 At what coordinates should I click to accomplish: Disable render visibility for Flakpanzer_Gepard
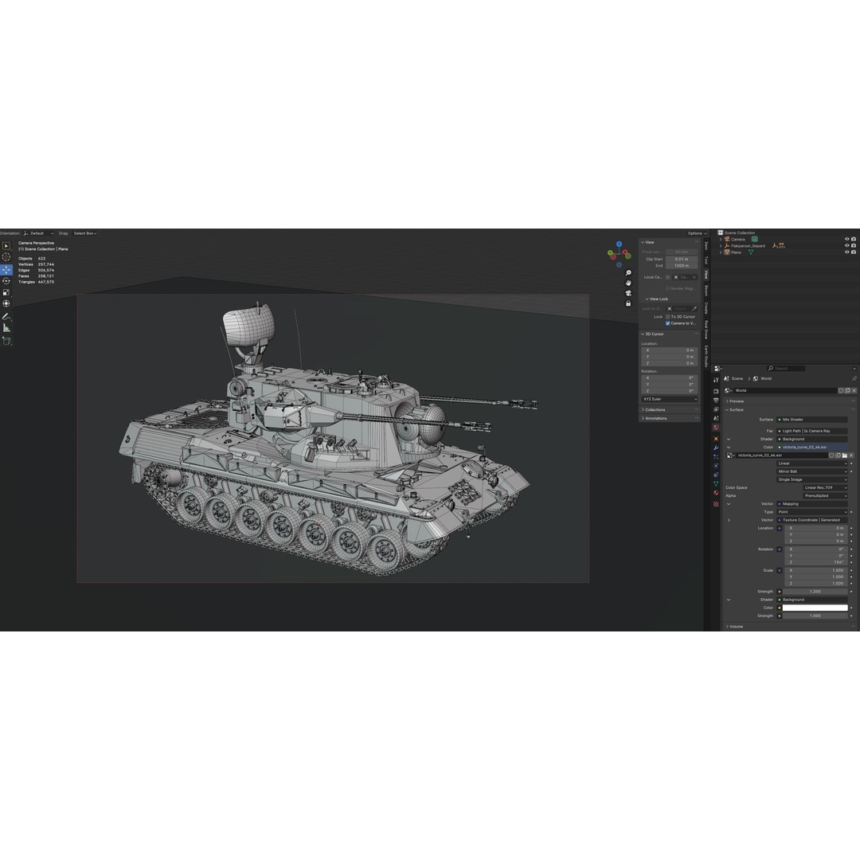pos(854,246)
